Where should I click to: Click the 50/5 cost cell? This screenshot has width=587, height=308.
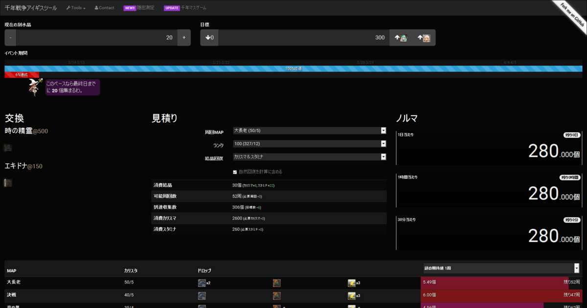129,283
